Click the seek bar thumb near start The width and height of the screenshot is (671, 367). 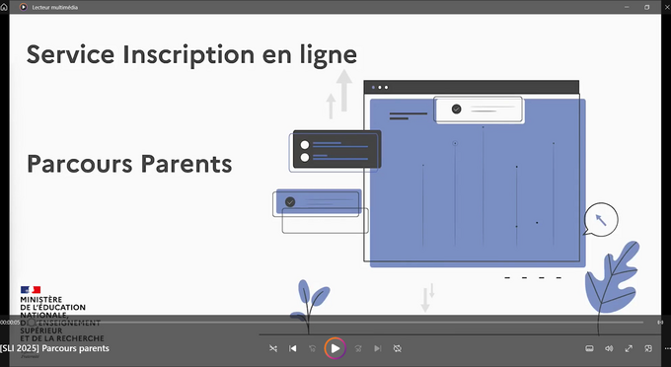(32, 322)
